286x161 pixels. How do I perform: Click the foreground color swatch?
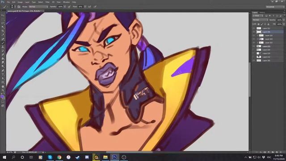2,97
